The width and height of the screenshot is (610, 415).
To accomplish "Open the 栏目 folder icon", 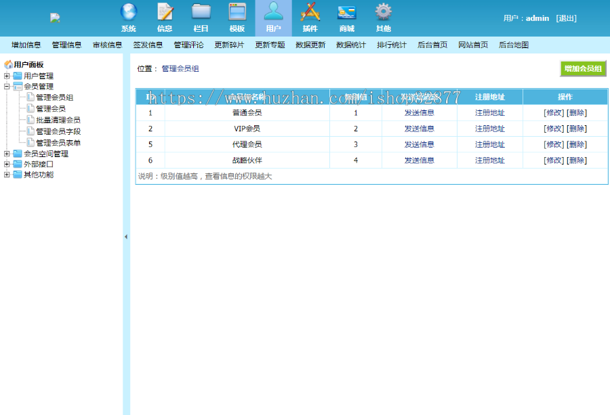I will click(x=201, y=12).
